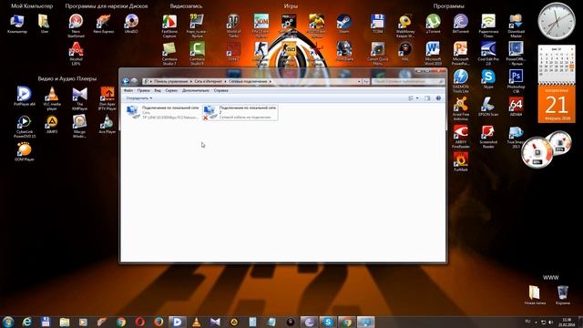Screen dimensions: 583x328
Task: Launch Download Master desktop shortcut
Action: [x=517, y=26]
